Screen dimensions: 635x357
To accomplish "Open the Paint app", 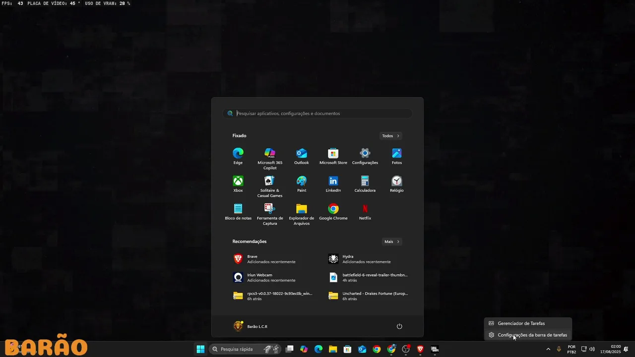I will 302,184.
